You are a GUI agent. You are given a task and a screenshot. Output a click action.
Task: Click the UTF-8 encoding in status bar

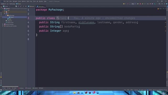[x=132, y=90]
